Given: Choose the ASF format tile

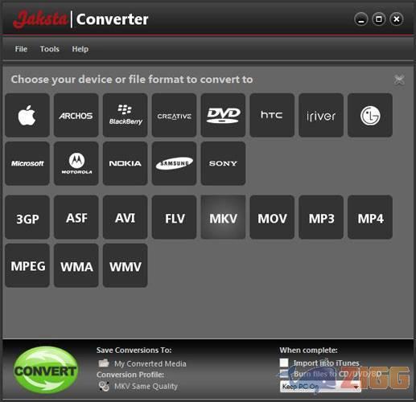Looking at the screenshot, I should (x=76, y=217).
